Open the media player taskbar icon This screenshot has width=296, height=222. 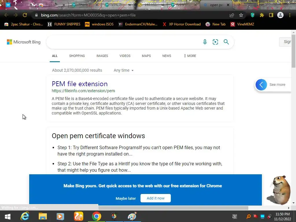coord(60,216)
